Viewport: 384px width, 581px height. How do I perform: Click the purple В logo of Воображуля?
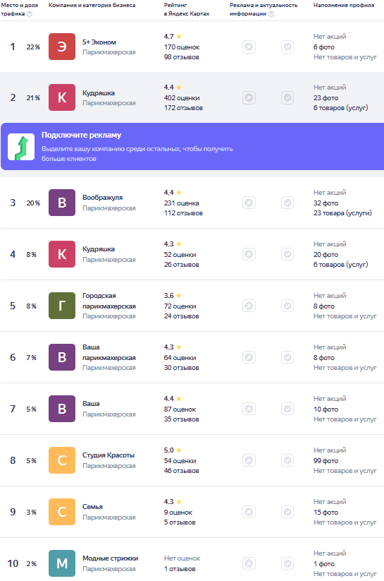click(x=62, y=203)
